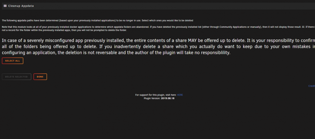Click the plugin version 2019.08.18 text
This screenshot has width=315, height=139.
click(168, 99)
